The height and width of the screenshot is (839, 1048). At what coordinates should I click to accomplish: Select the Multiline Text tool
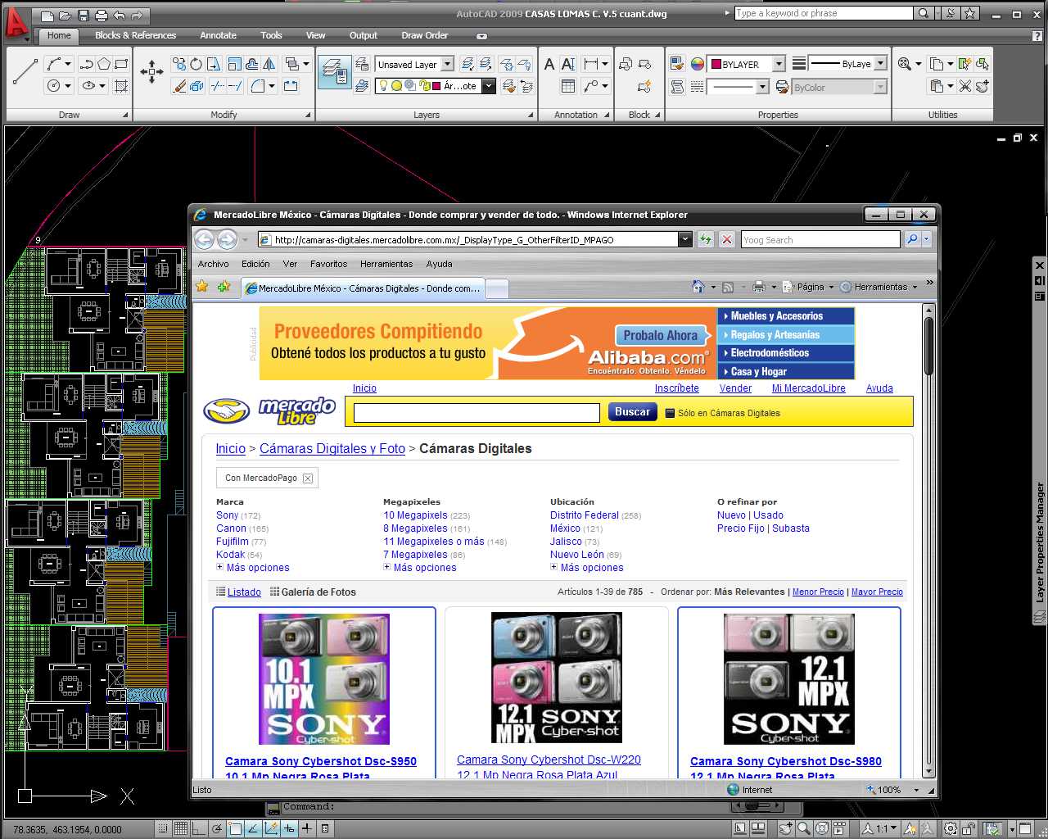[549, 64]
